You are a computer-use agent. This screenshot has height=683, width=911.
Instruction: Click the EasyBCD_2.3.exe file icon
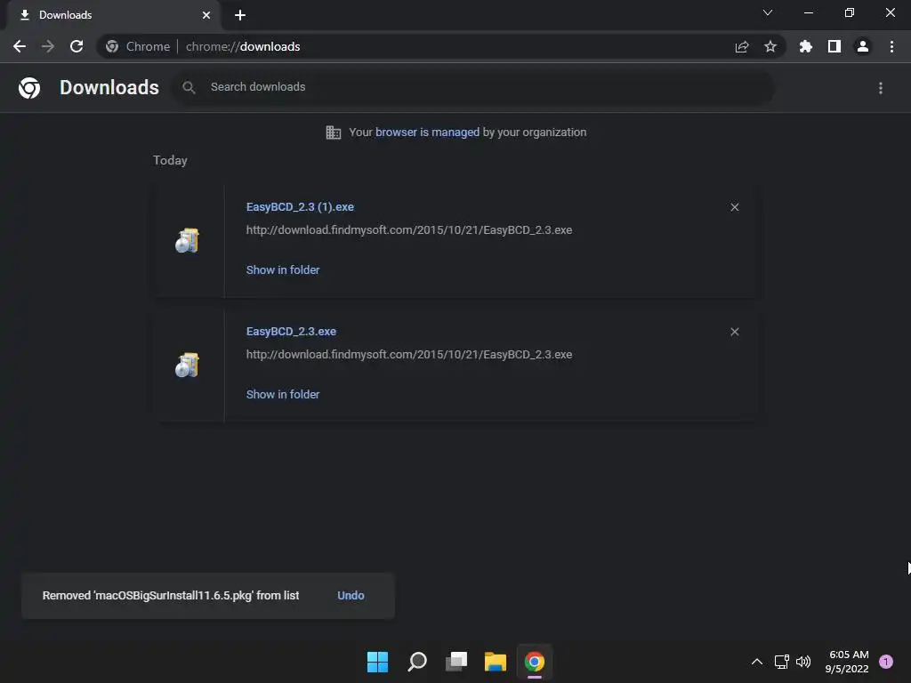coord(187,365)
